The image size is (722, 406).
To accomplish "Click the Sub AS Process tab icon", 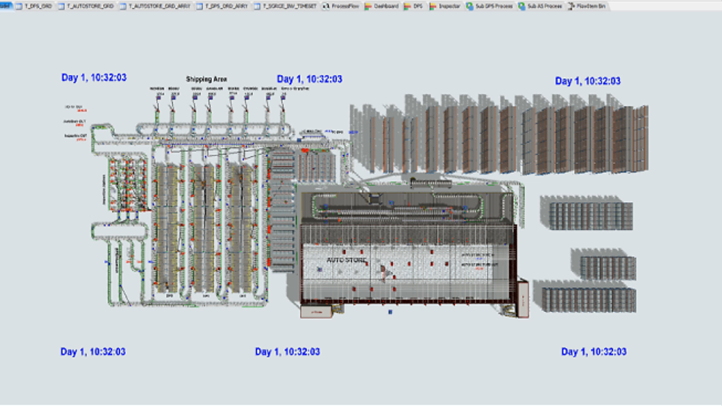I will (522, 6).
